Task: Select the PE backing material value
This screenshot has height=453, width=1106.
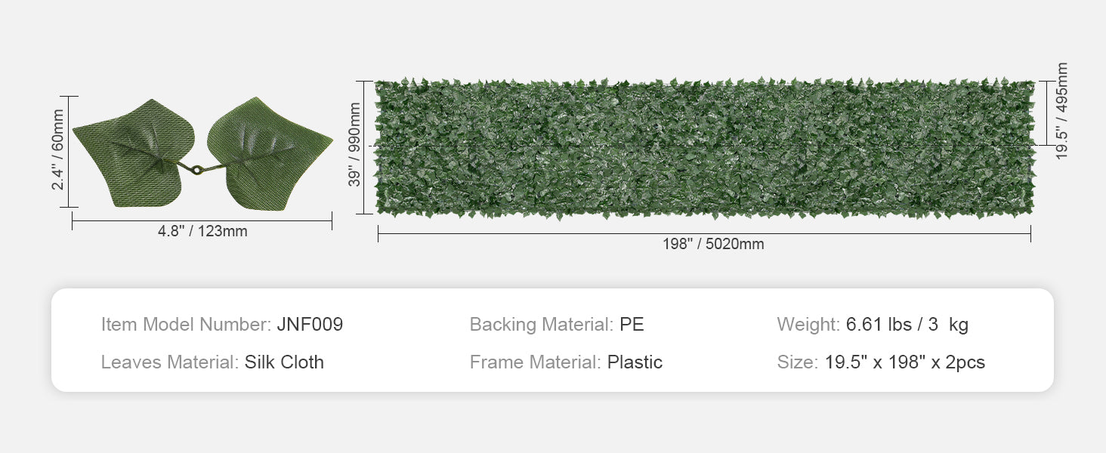Action: 632,325
